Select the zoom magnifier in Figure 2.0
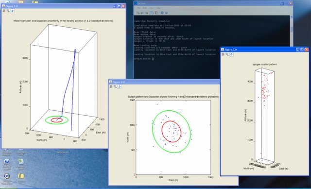The height and width of the screenshot is (189, 311). [115, 86]
